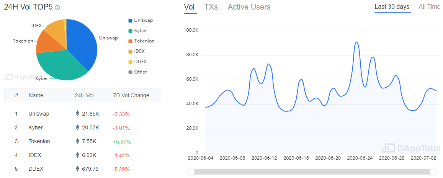Image resolution: width=443 pixels, height=178 pixels.
Task: Click the Ethereum icon in DDEX row
Action: click(77, 169)
